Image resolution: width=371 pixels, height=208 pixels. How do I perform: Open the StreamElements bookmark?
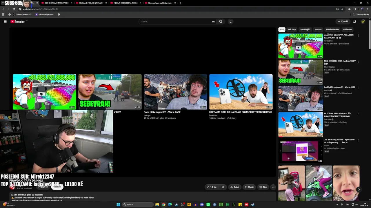(23, 14)
